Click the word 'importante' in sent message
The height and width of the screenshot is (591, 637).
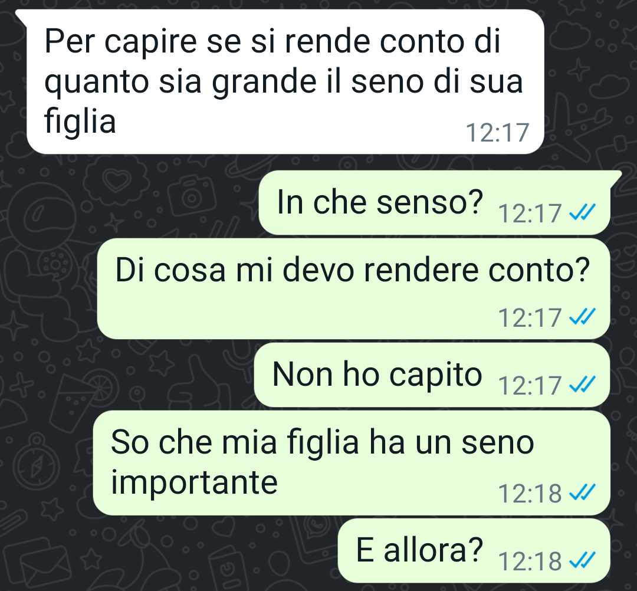coord(194,482)
